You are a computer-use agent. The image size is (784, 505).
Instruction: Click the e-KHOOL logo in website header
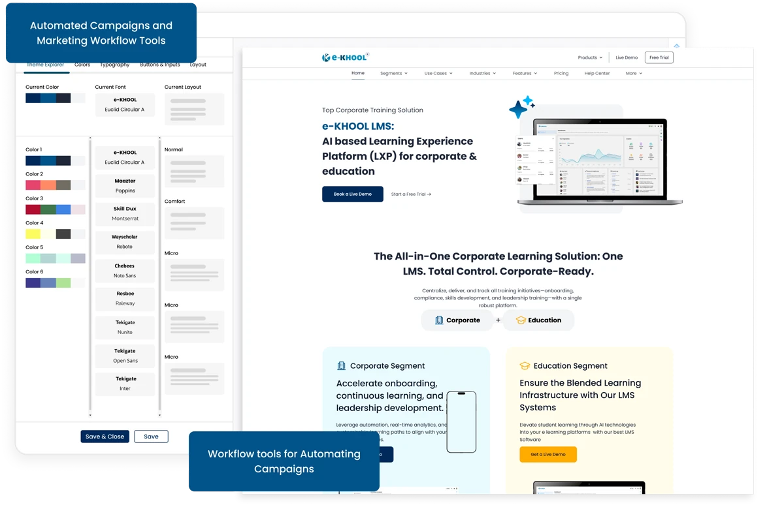[345, 57]
